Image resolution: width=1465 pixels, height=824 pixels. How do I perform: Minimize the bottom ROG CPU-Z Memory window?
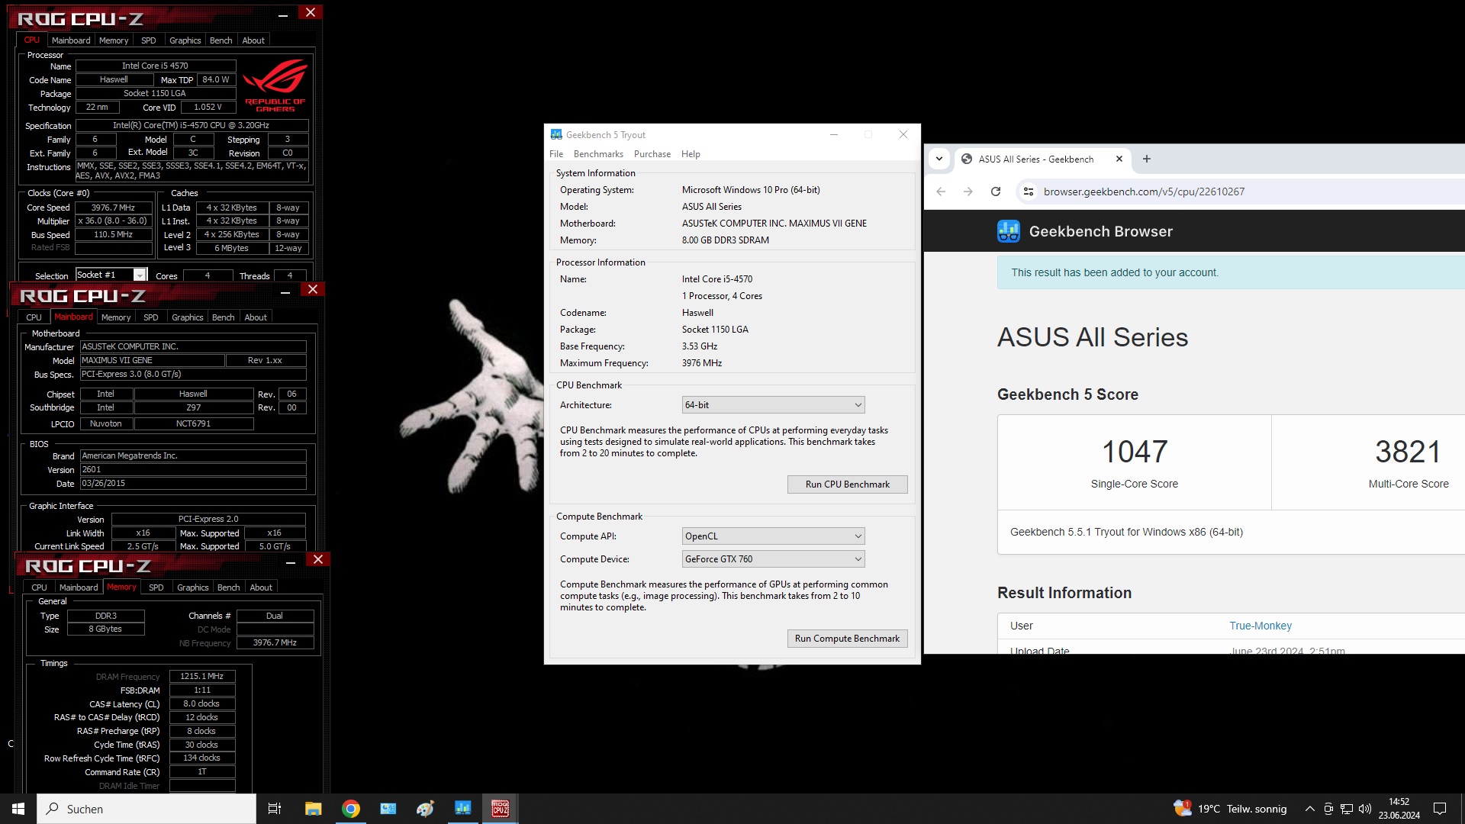coord(291,562)
